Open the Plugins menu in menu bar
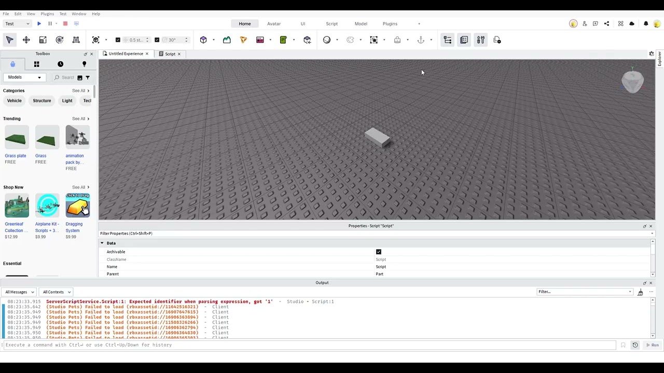Image resolution: width=664 pixels, height=373 pixels. pyautogui.click(x=47, y=13)
